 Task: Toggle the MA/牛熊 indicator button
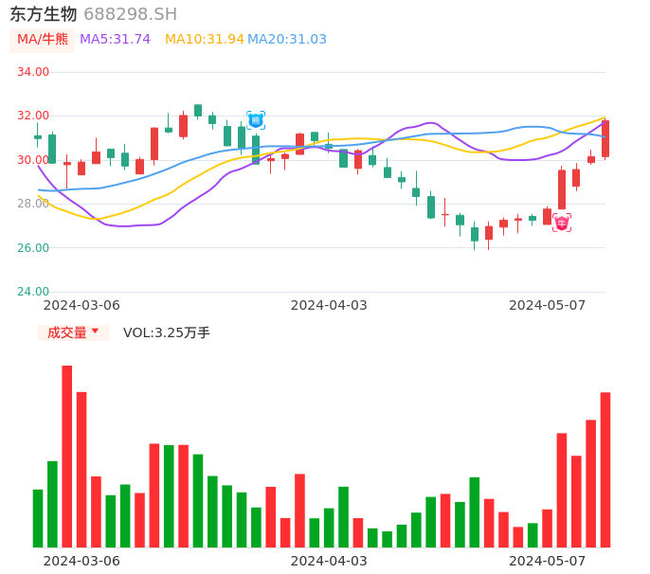(x=43, y=39)
